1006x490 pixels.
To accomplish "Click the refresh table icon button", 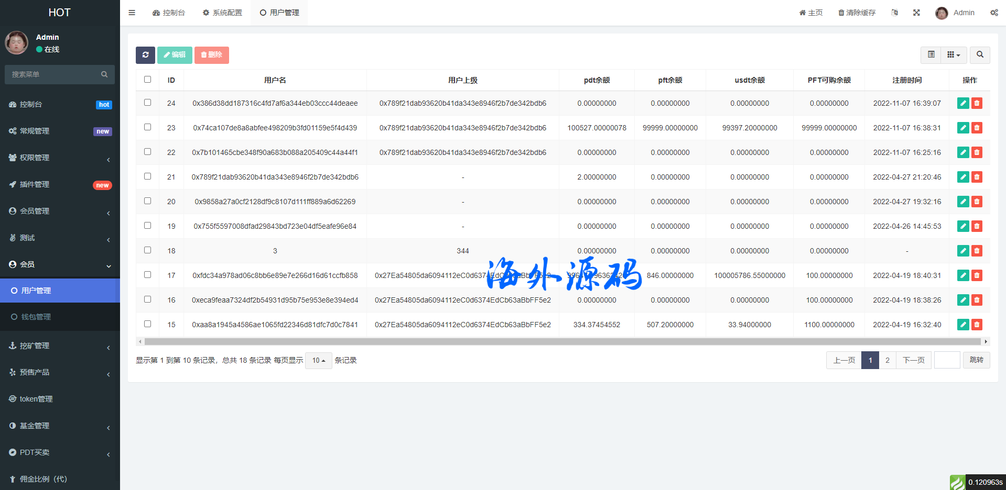I will (x=145, y=55).
